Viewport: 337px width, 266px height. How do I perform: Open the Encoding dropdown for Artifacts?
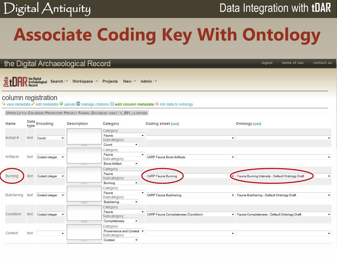[50, 157]
